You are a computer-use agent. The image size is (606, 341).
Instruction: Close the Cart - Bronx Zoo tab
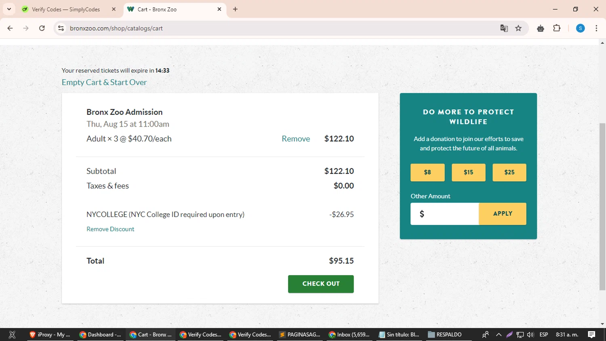pyautogui.click(x=219, y=9)
